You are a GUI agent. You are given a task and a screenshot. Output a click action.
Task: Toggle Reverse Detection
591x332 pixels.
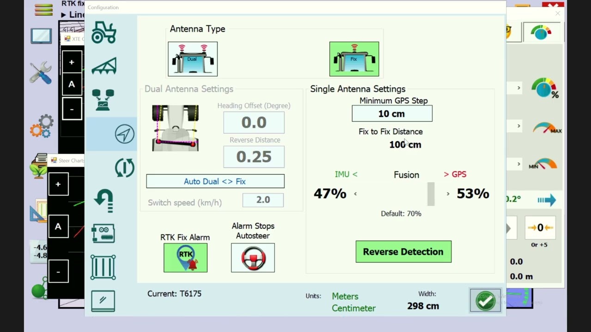pos(404,252)
